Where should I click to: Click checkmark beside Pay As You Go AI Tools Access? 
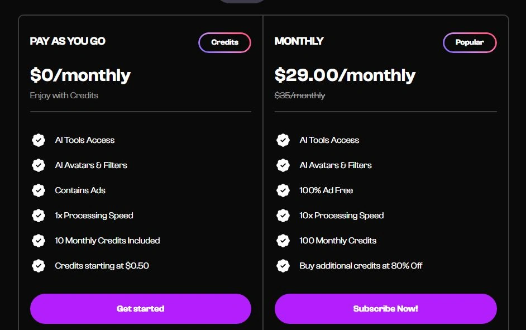(39, 140)
